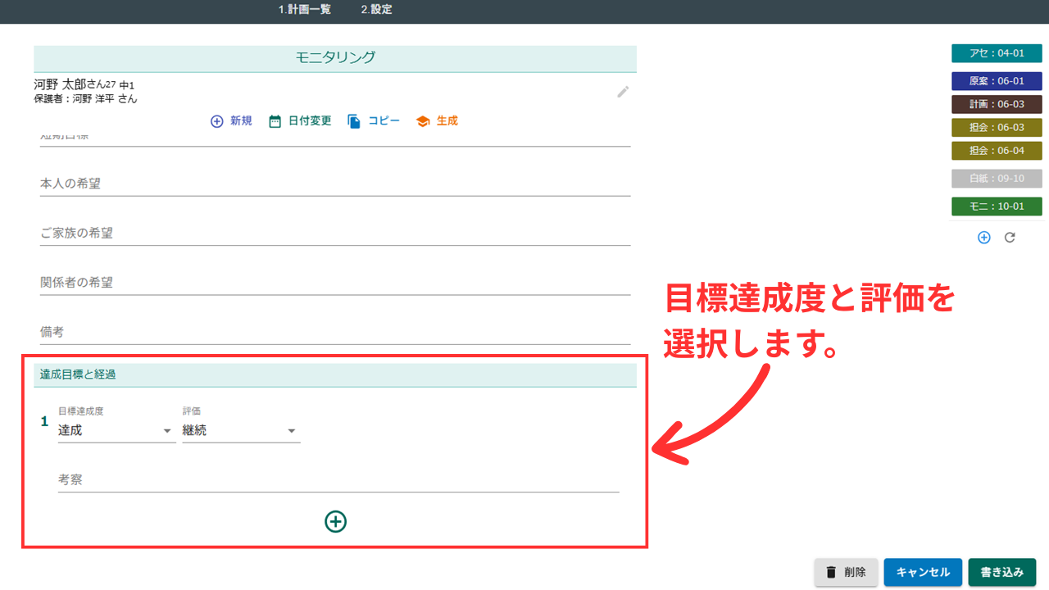Click the 生成 graduation cap icon
The image size is (1049, 590).
(x=423, y=121)
